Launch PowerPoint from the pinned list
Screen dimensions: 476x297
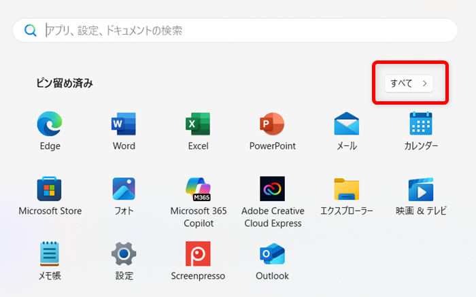coord(272,124)
